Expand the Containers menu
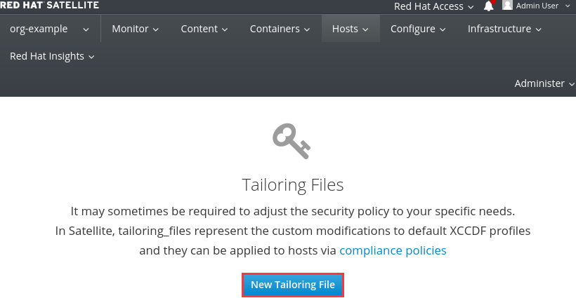Viewport: 576px width, 298px height. (x=280, y=29)
